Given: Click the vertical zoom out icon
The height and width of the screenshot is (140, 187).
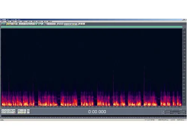Looking at the screenshot, I should click(x=28, y=113).
